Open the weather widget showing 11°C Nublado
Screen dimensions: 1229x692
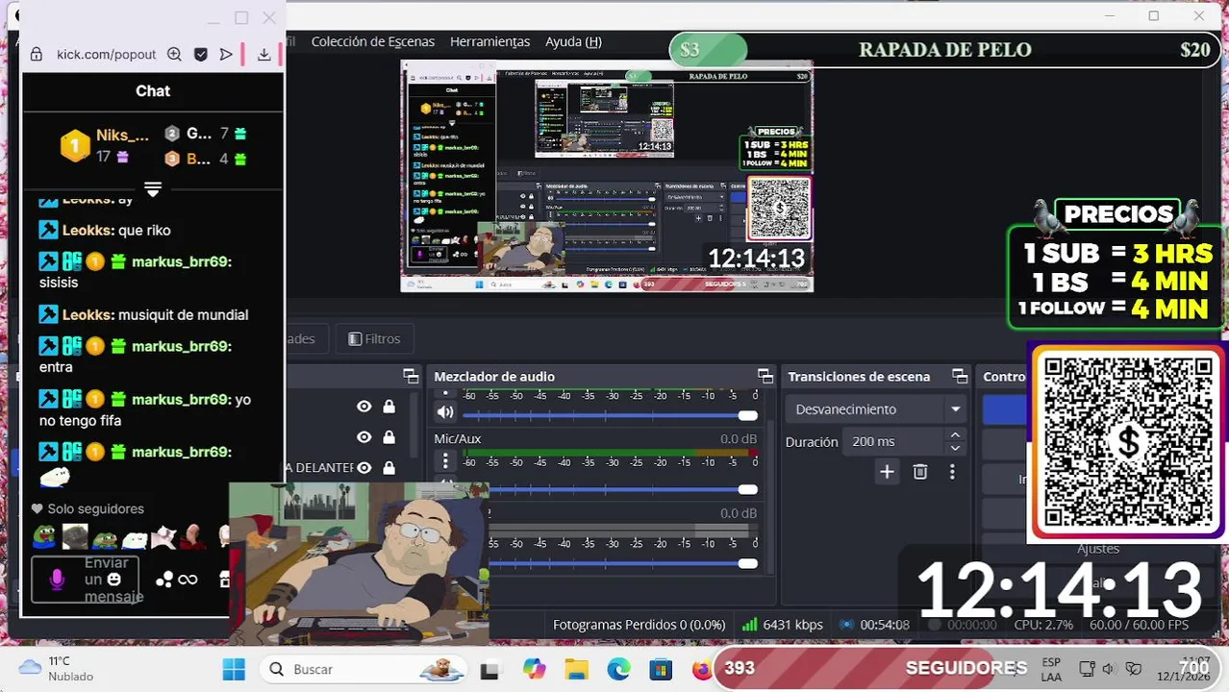(x=57, y=669)
